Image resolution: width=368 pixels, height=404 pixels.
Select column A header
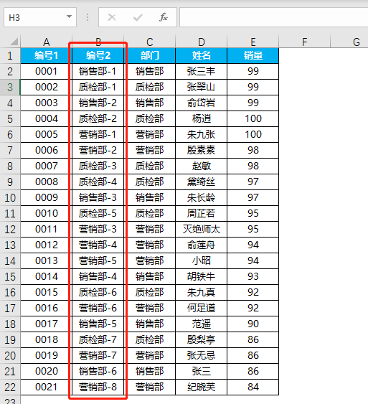(47, 42)
